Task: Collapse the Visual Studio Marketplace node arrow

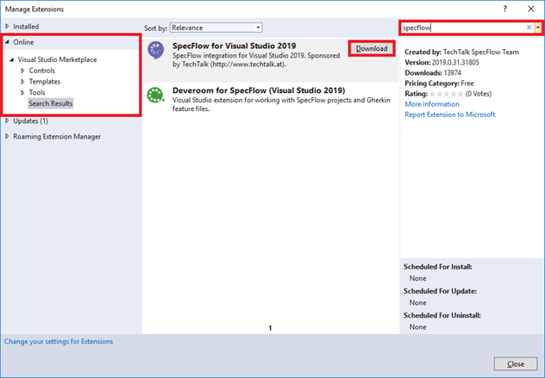Action: (11, 59)
